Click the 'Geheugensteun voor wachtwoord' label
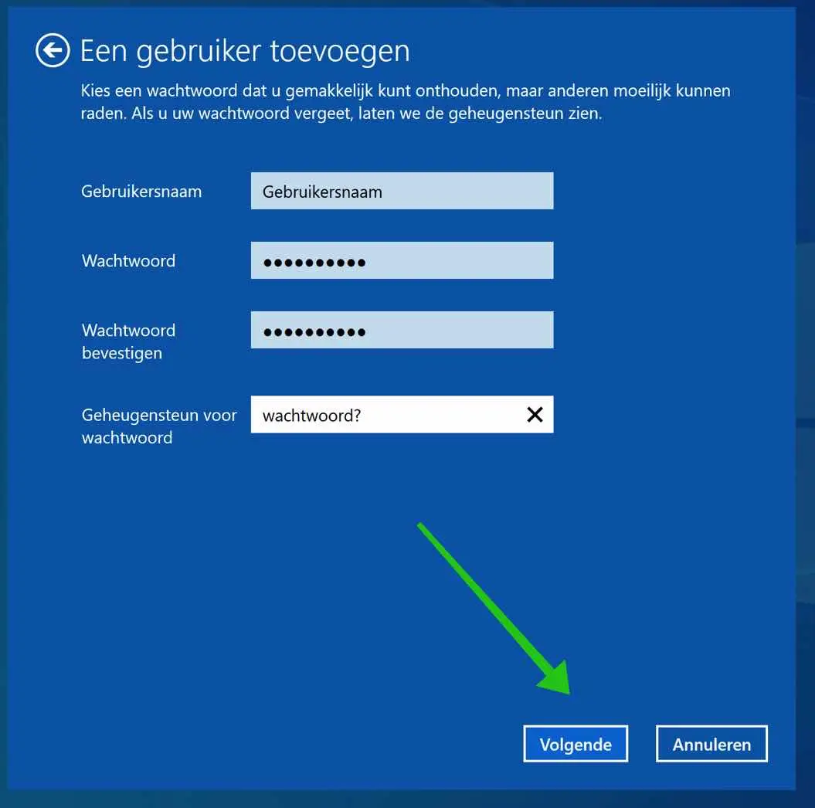Image resolution: width=815 pixels, height=808 pixels. point(159,426)
